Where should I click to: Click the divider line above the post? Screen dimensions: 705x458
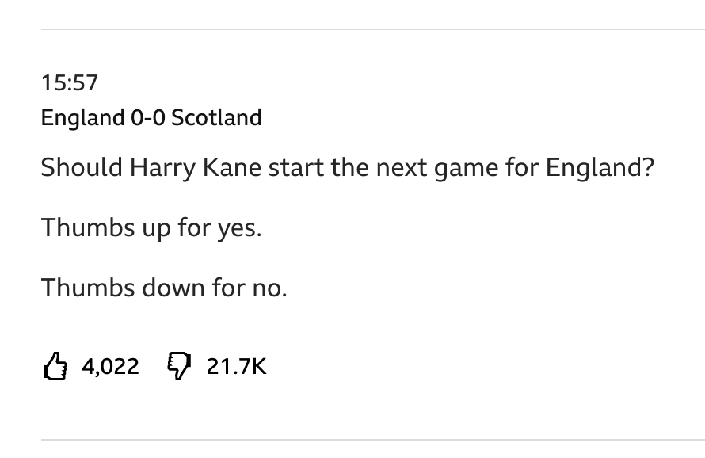coord(372,29)
